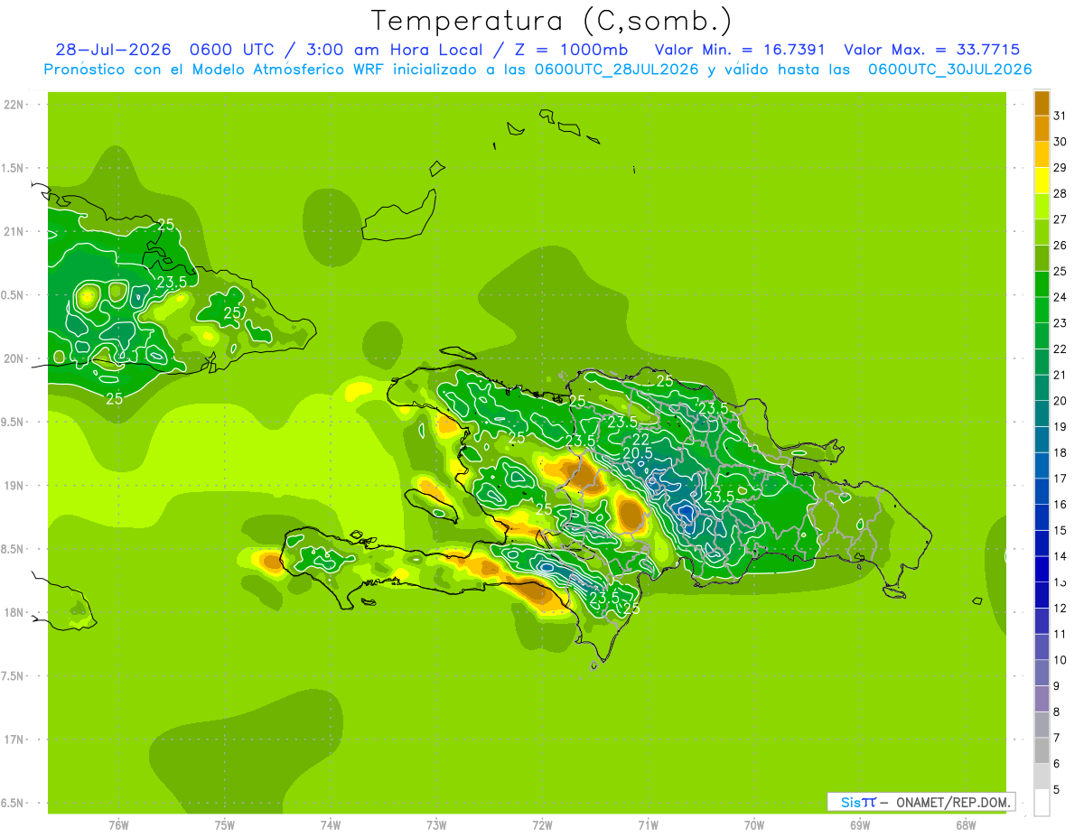Click the "19N" latitude axis label
The height and width of the screenshot is (837, 1084).
click(14, 485)
